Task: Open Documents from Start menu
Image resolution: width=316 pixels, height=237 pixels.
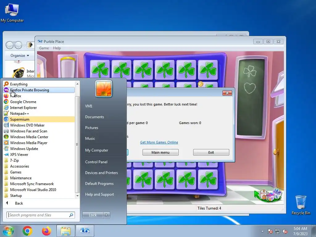Action: click(x=94, y=117)
